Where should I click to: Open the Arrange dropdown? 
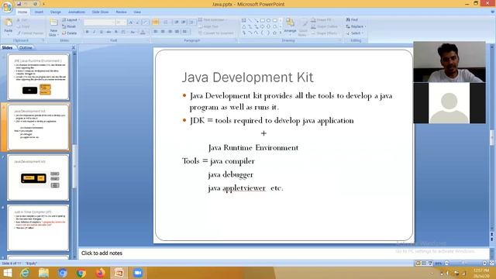pyautogui.click(x=290, y=26)
